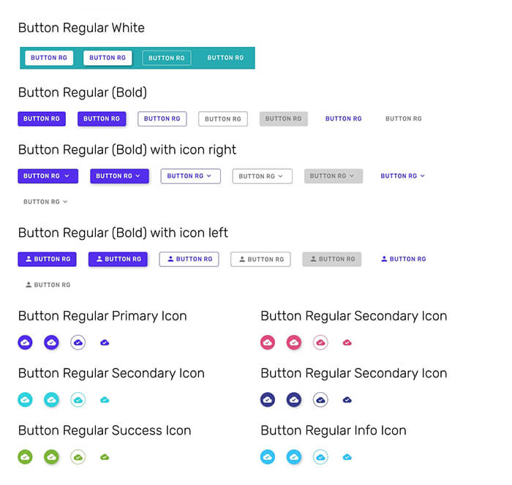Screen dimensions: 512x485
Task: Click the gray disabled bold BUTTON RG
Action: point(283,119)
